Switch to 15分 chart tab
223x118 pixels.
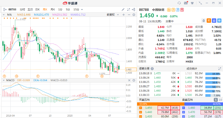pyautogui.click(x=76, y=9)
